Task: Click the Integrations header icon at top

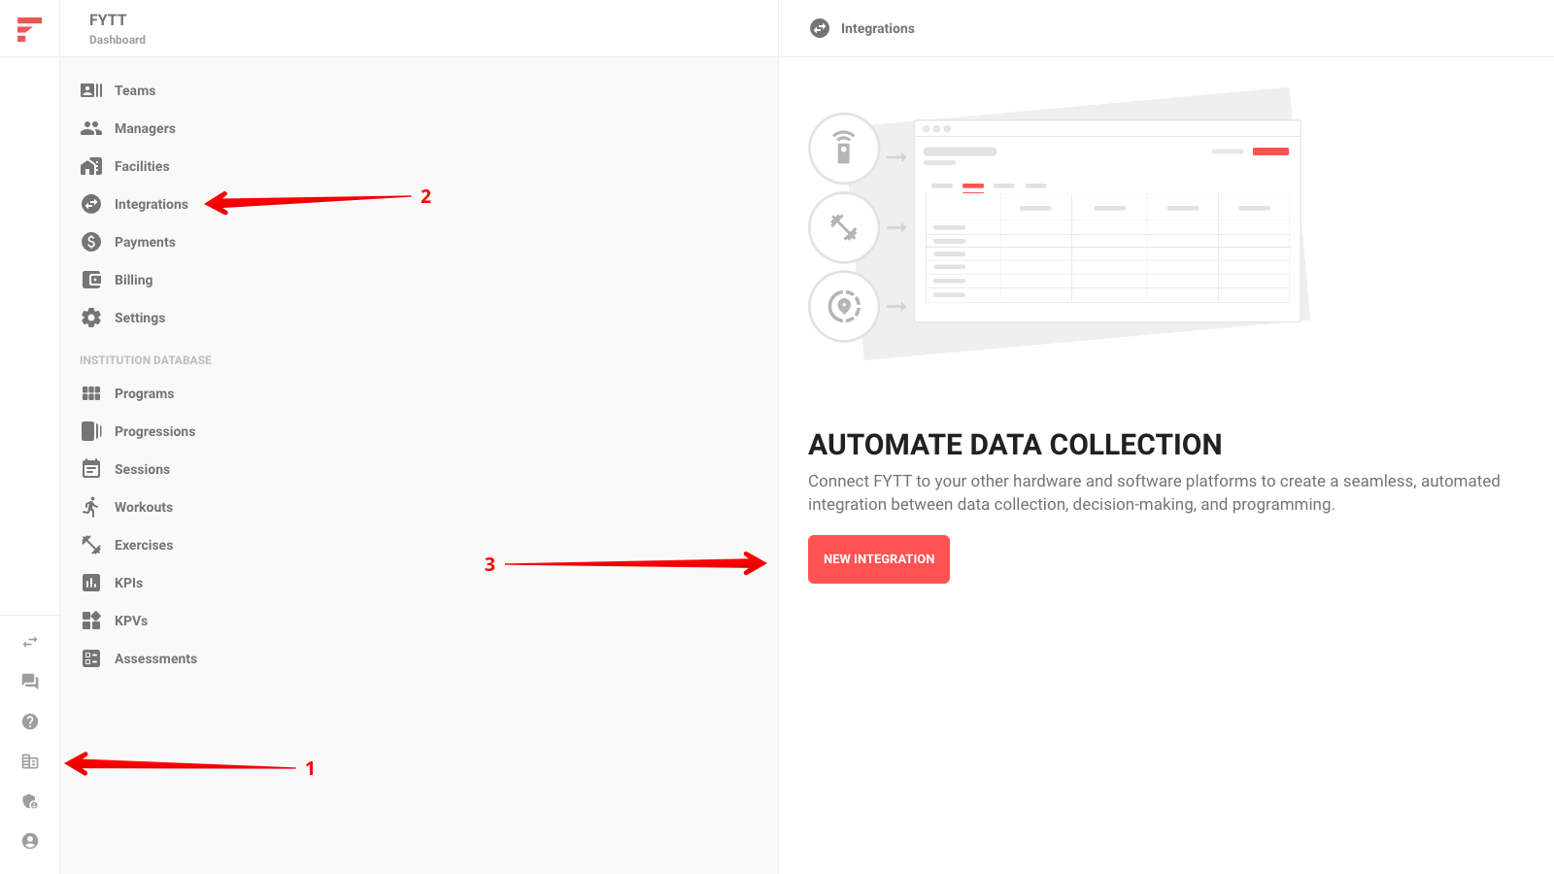Action: pyautogui.click(x=820, y=28)
